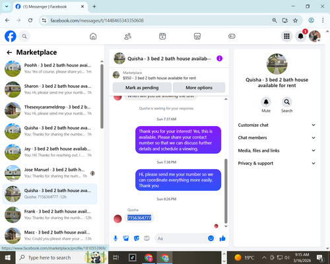Open Chrome tab search dropdown arrow
This screenshot has height=264, width=330.
(7, 7)
